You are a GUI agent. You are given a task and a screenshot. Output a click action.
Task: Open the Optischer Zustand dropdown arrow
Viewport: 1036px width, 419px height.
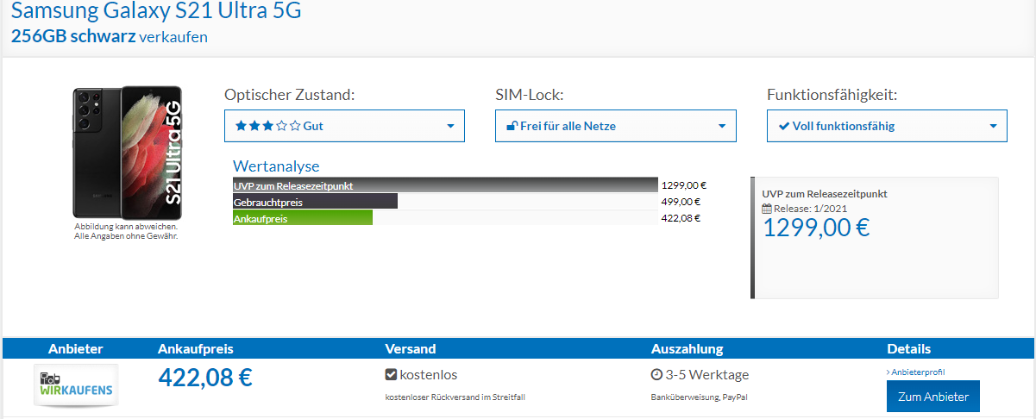click(450, 127)
